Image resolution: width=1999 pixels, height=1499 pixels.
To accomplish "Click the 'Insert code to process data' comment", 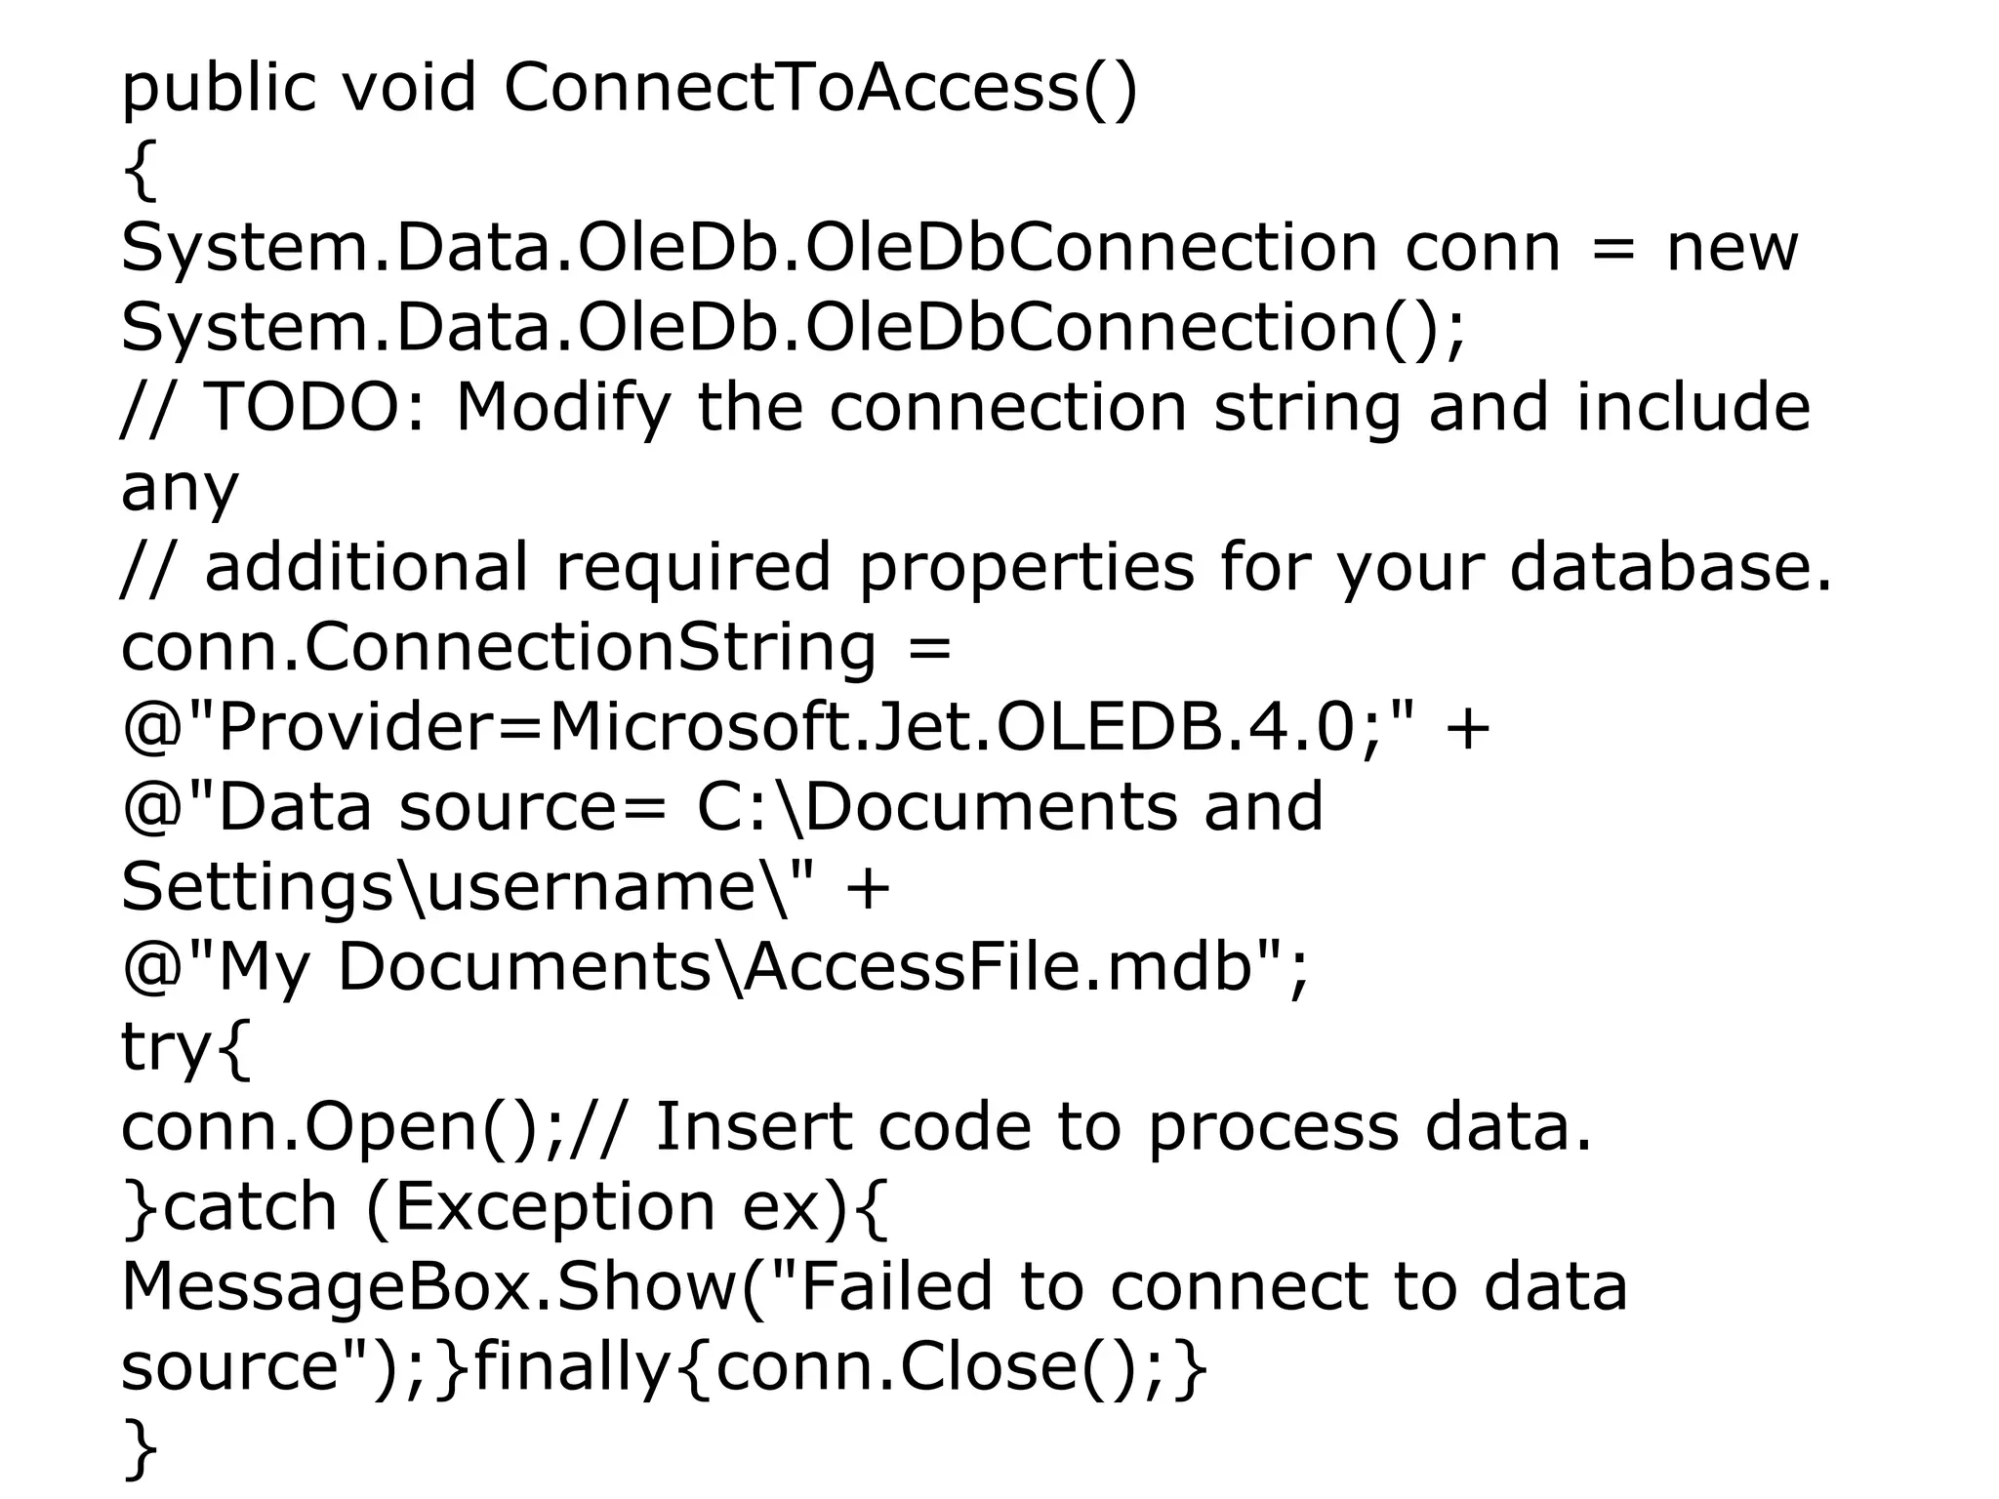I will coord(1122,1127).
